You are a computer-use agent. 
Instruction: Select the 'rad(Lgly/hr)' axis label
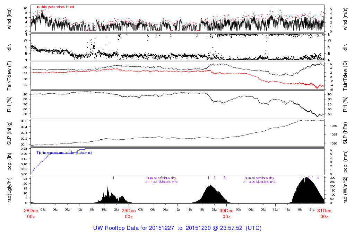10,190
